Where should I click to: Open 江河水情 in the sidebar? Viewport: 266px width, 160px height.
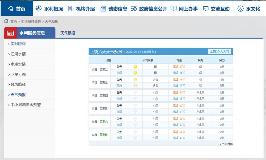[x=18, y=54]
